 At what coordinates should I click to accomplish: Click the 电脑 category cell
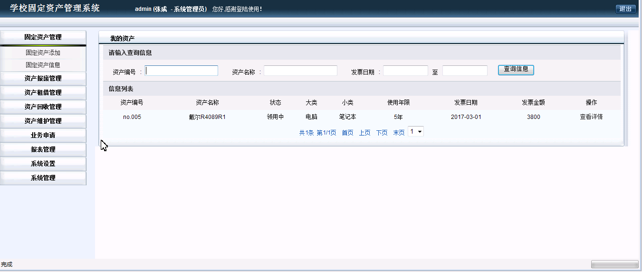[311, 117]
